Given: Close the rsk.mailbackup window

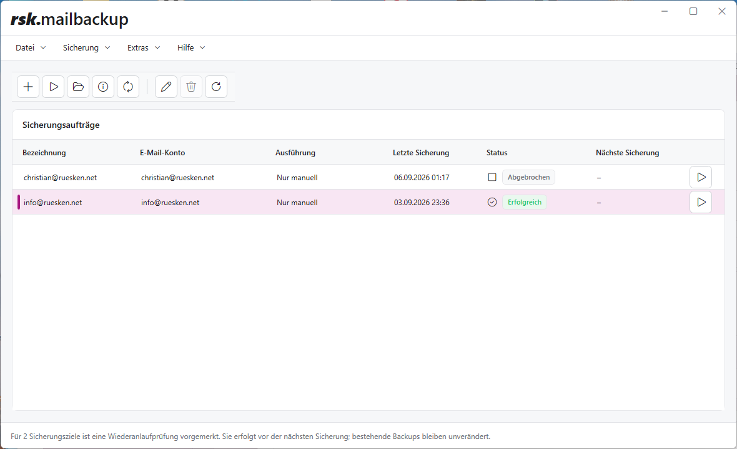Looking at the screenshot, I should pyautogui.click(x=722, y=11).
